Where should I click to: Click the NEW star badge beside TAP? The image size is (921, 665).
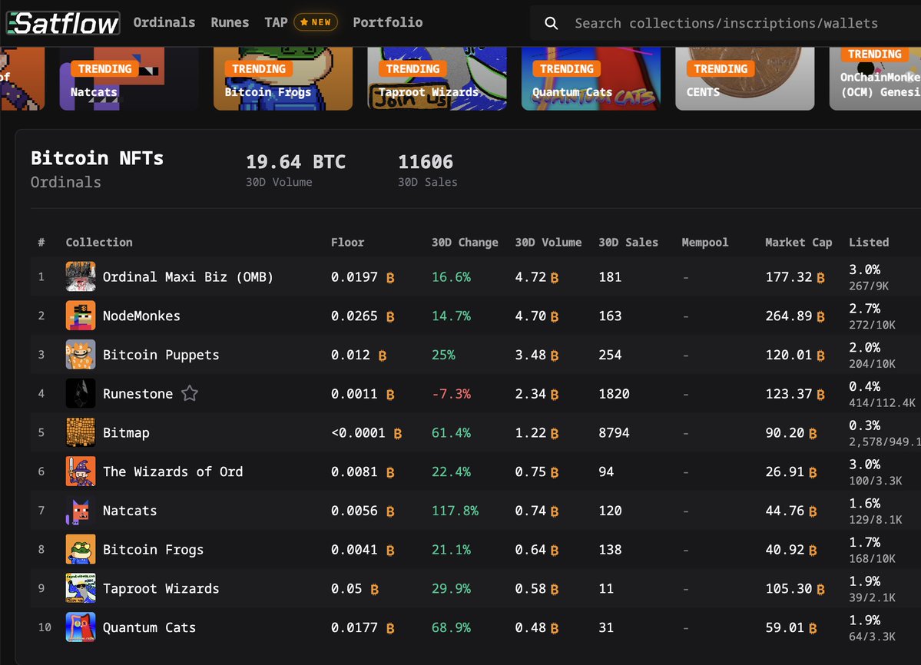pos(316,22)
